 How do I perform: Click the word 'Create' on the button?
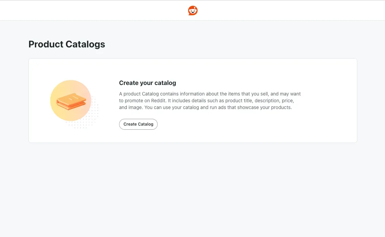[130, 124]
